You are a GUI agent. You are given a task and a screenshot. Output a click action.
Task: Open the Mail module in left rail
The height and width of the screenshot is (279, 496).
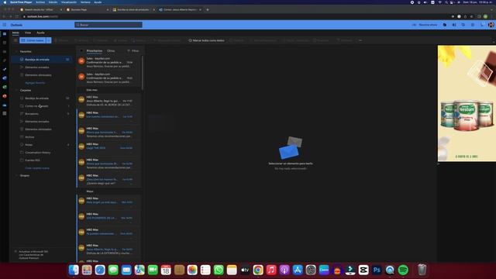tap(5, 34)
